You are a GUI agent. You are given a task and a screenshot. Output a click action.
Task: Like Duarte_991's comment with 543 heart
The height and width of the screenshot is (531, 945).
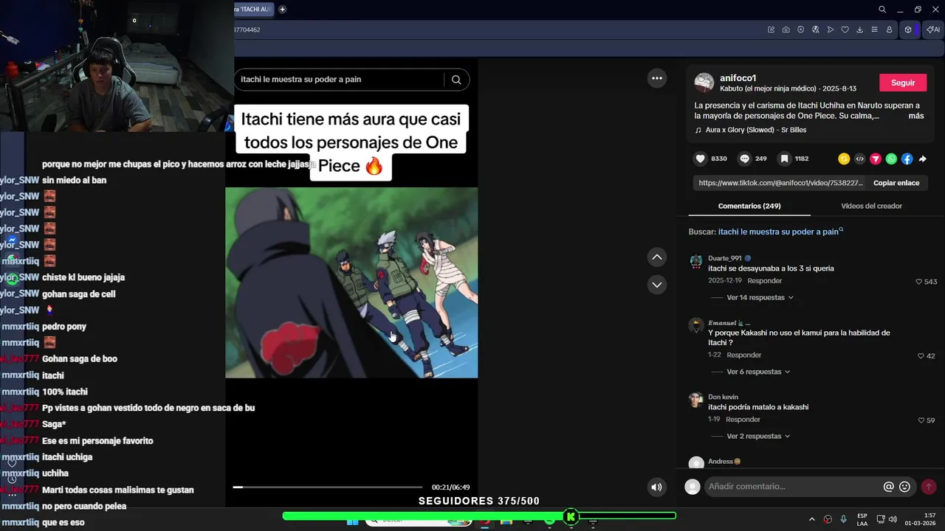[919, 282]
